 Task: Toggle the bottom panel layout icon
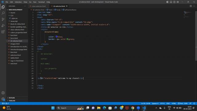171,2
